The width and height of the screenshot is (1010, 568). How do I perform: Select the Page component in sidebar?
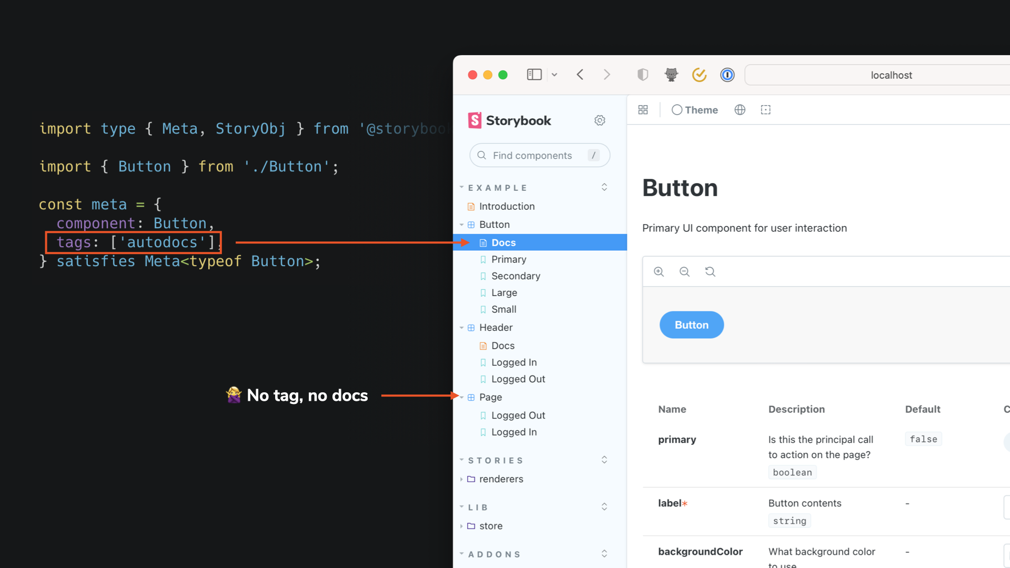[x=491, y=397]
